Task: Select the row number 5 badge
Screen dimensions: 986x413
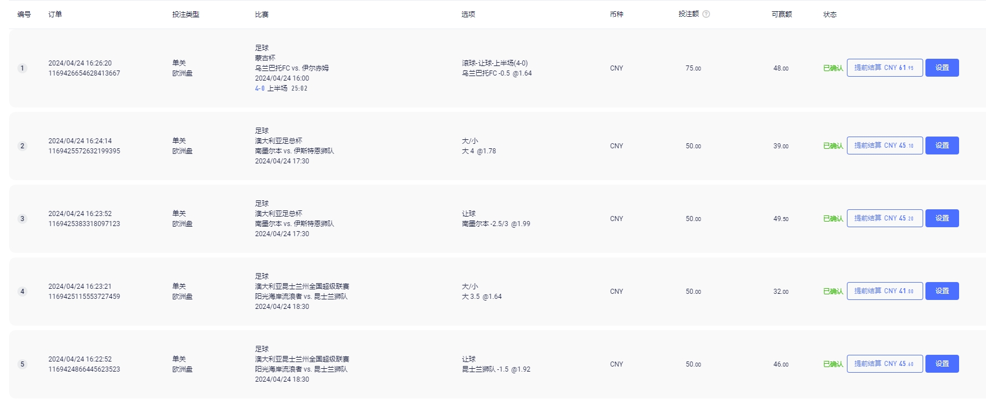Action: click(x=22, y=364)
